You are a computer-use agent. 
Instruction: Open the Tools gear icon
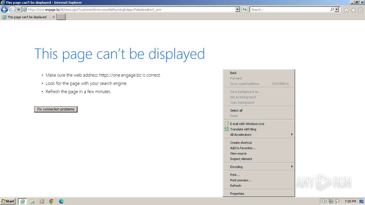(360, 10)
